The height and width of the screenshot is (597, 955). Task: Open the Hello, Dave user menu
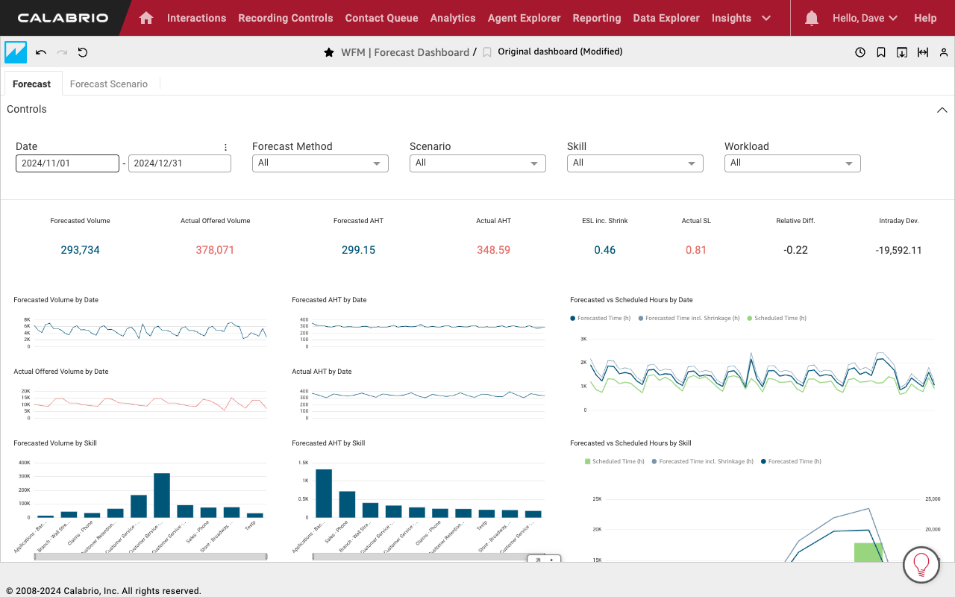click(865, 18)
